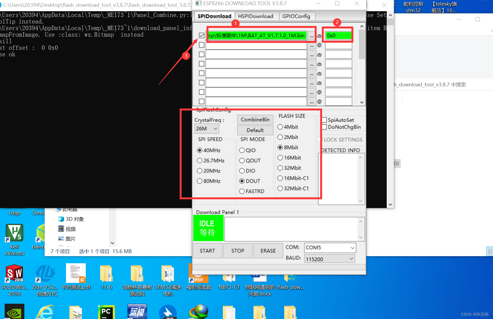Select 图片 in Explorer navigation tree
The image size is (493, 319).
pyautogui.click(x=67, y=239)
